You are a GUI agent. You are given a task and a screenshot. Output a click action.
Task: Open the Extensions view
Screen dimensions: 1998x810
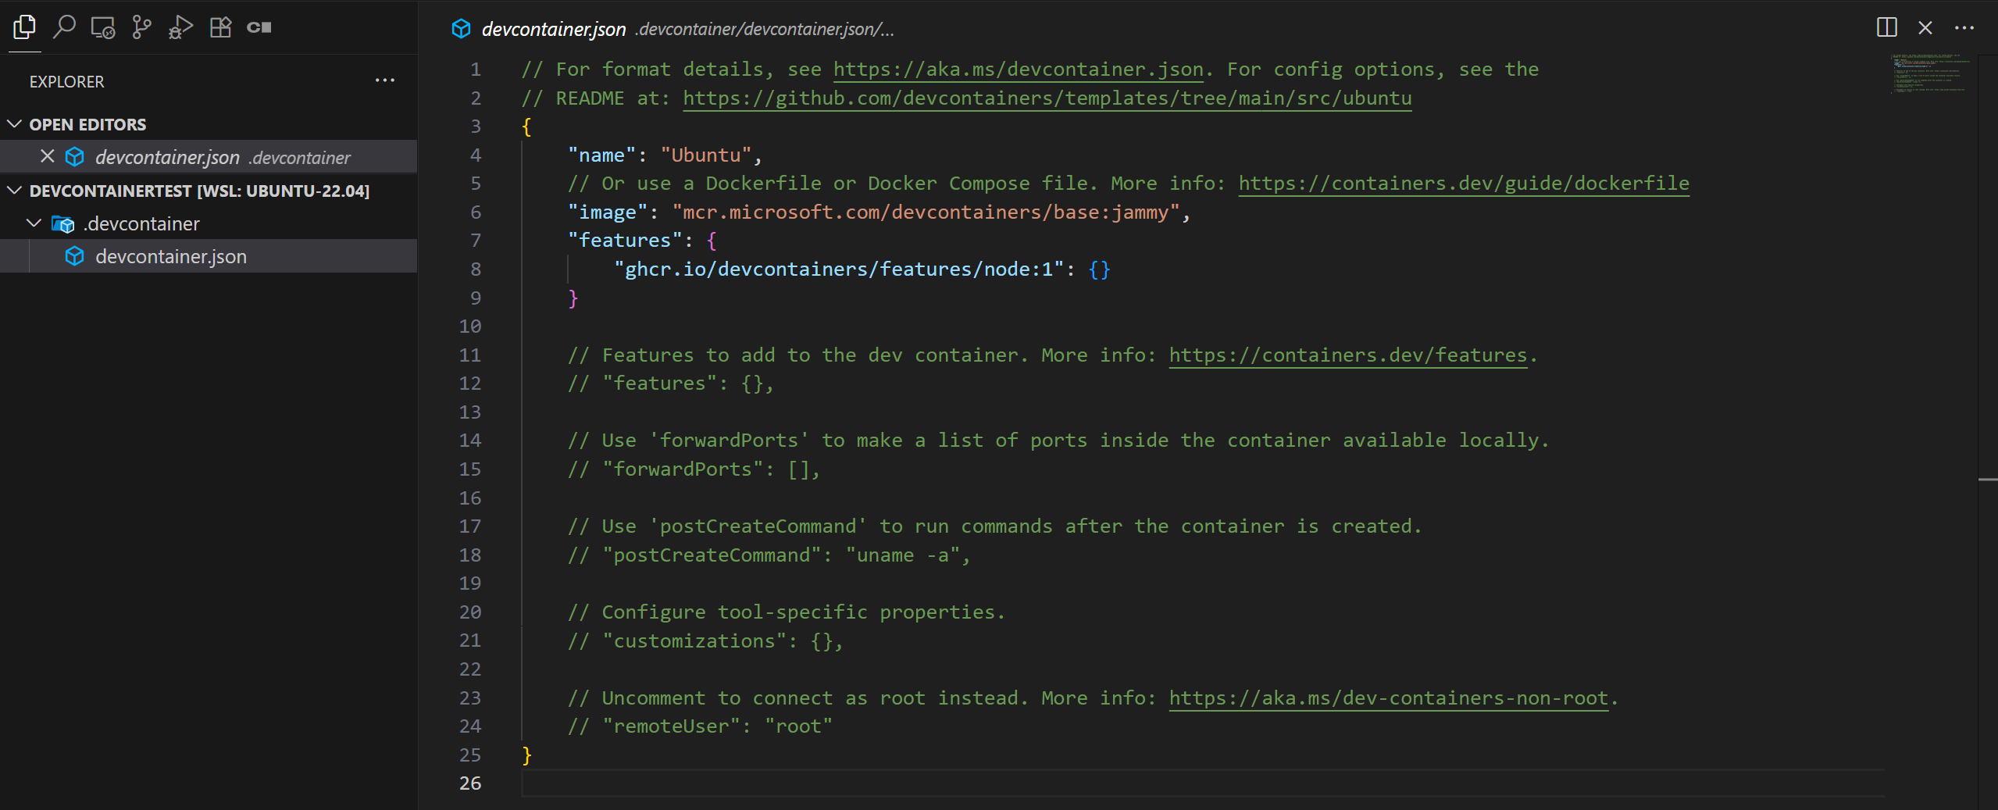click(x=220, y=27)
